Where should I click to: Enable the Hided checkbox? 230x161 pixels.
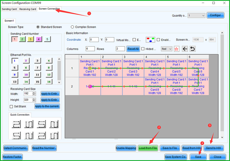tap(143, 49)
